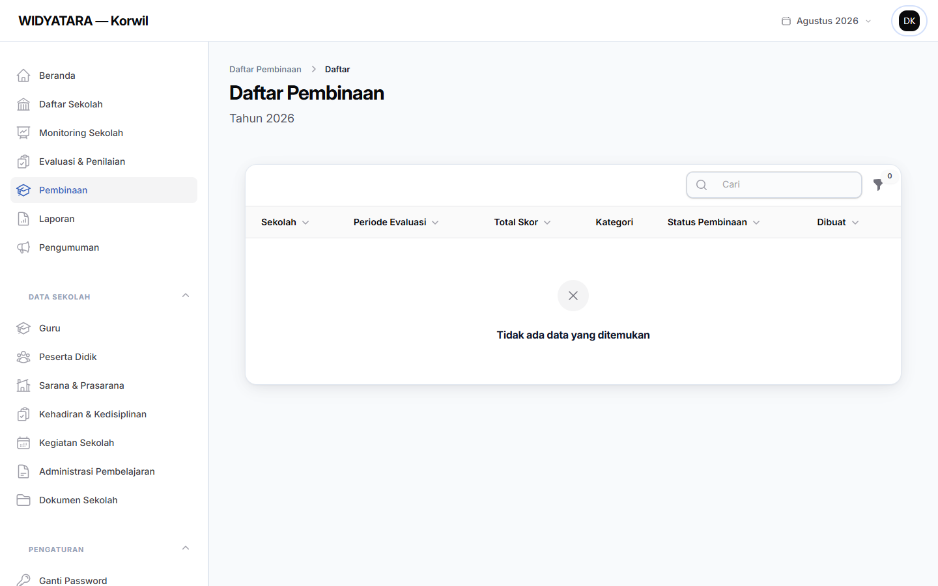Open the Laporan page
Viewport: 938px width, 586px height.
point(104,219)
